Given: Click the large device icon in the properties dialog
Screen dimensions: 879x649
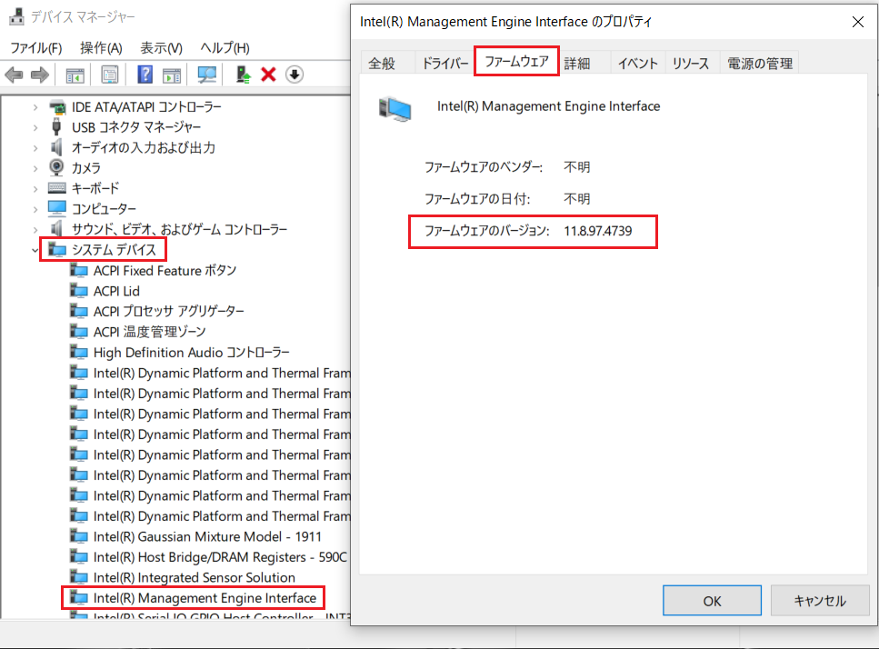Looking at the screenshot, I should tap(395, 109).
